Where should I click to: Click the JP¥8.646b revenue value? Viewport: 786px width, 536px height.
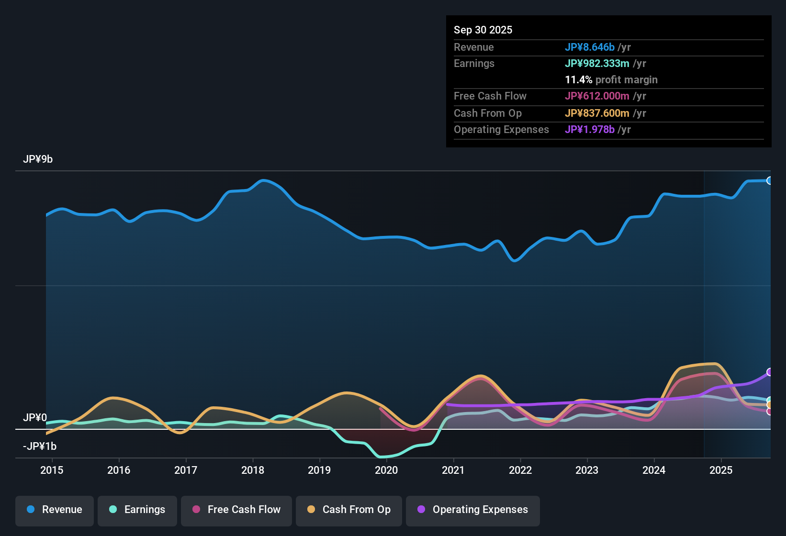(590, 47)
